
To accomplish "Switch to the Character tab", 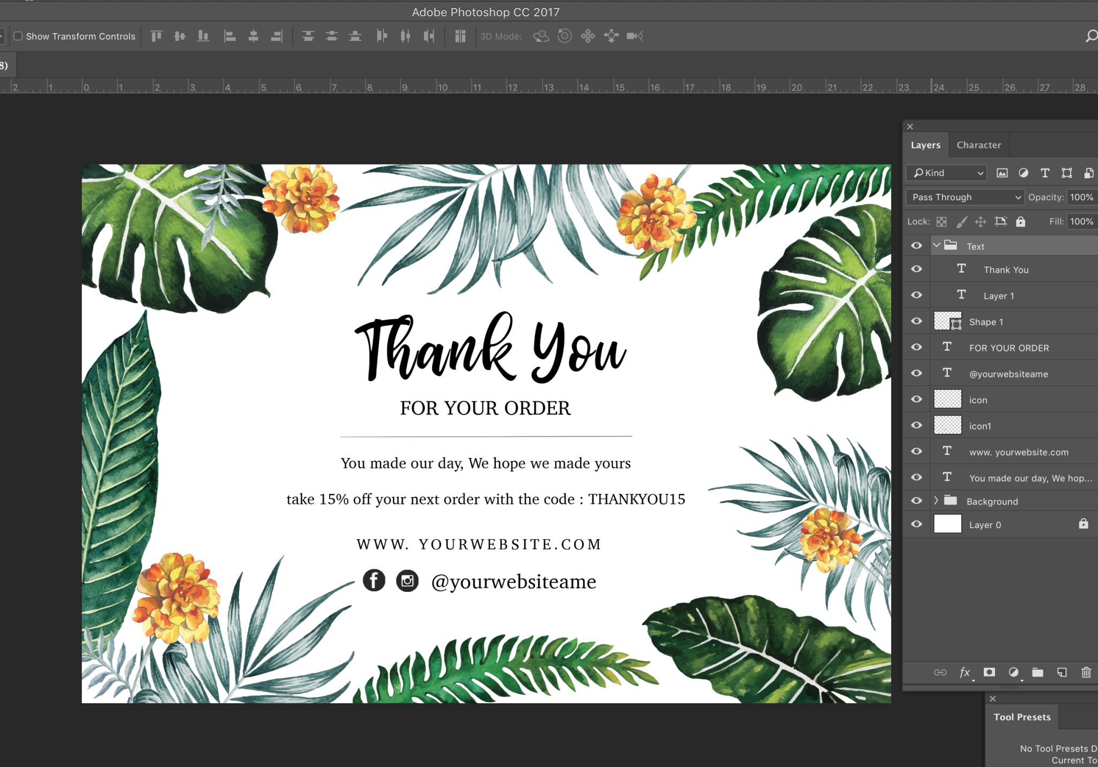I will [978, 145].
